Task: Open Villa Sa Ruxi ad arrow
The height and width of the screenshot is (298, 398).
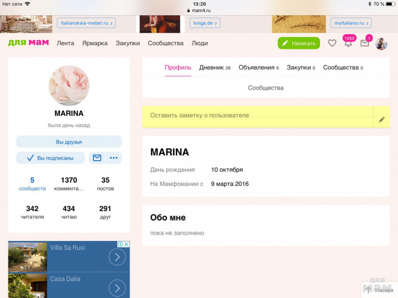Action: point(117,257)
